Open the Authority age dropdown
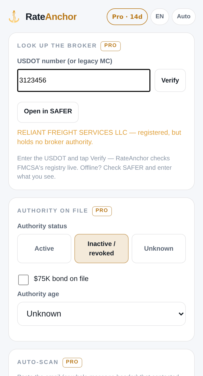203x376 pixels. click(x=102, y=314)
